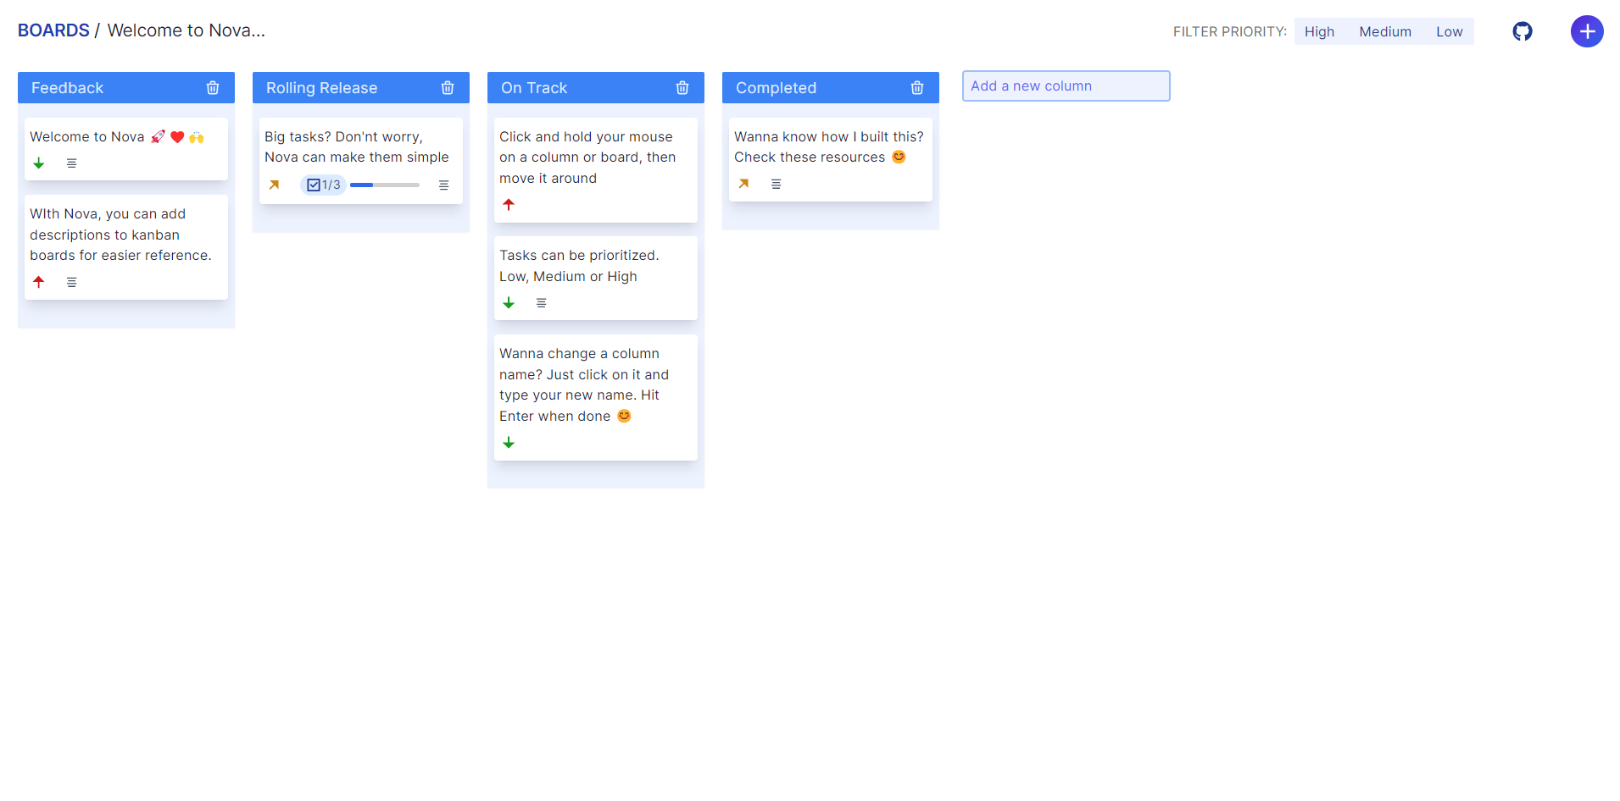Open the Welcome to Nova task card
The image size is (1620, 801).
126,149
